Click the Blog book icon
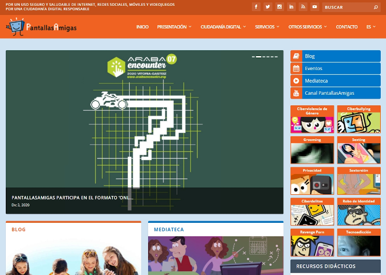The image size is (386, 275). [296, 56]
